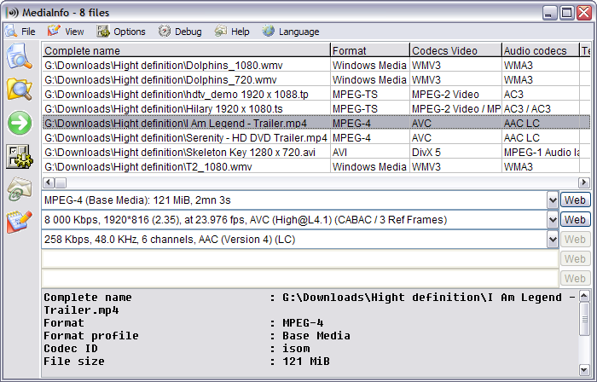Select I Am Legend - Trailer.mp4 row

(316, 124)
